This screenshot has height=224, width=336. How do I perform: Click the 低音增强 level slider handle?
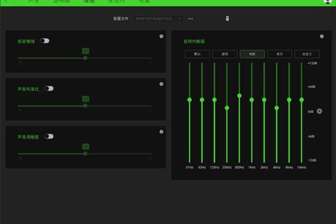[x=85, y=58]
